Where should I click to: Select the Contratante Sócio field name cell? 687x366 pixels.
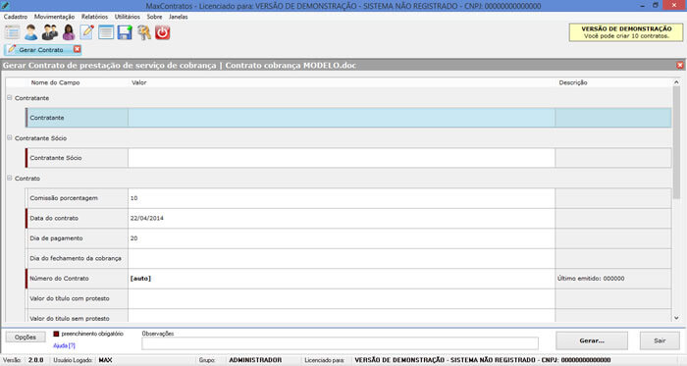78,158
